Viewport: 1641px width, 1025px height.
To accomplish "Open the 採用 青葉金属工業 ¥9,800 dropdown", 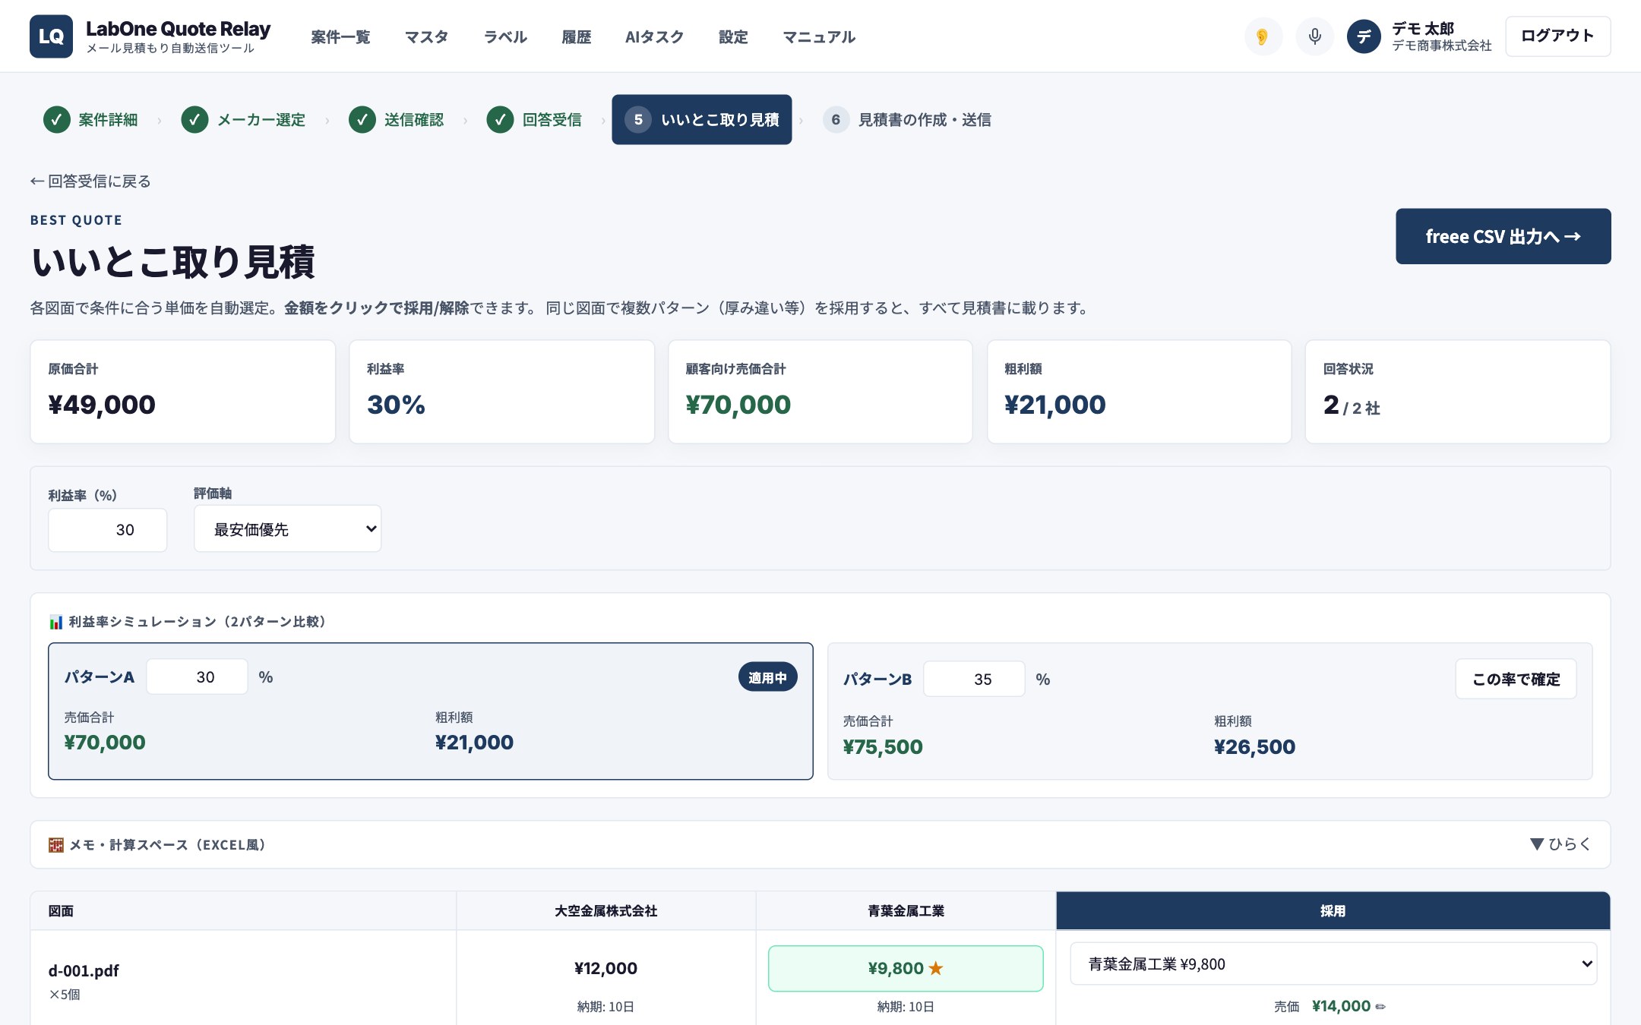I will point(1333,964).
